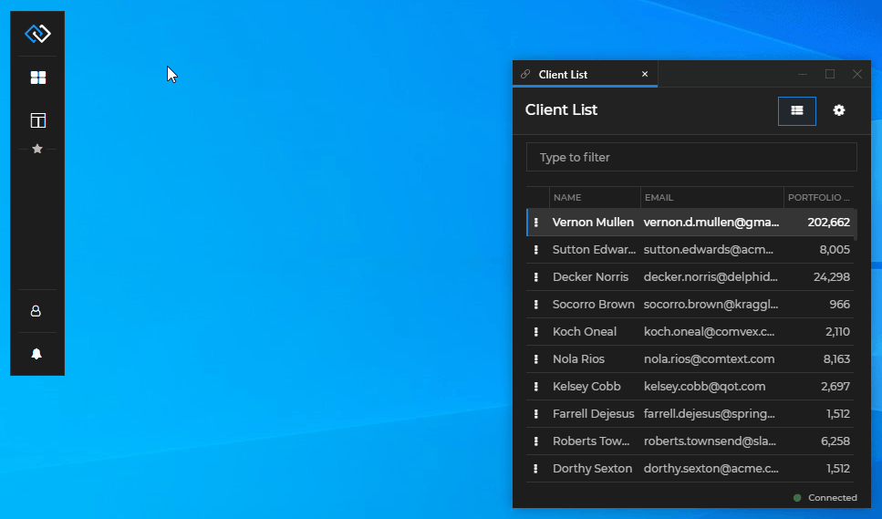Select the name Koch Oneal
The image size is (882, 519).
pos(585,332)
